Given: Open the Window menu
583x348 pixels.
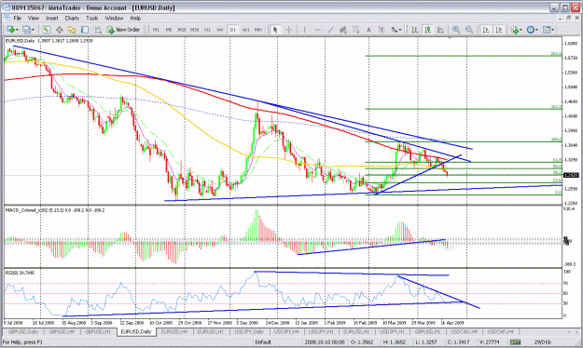Looking at the screenshot, I should tap(114, 18).
